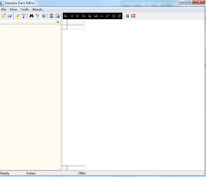The image size is (206, 177).
Task: Go to first record in navigator
Action: [x=66, y=16]
